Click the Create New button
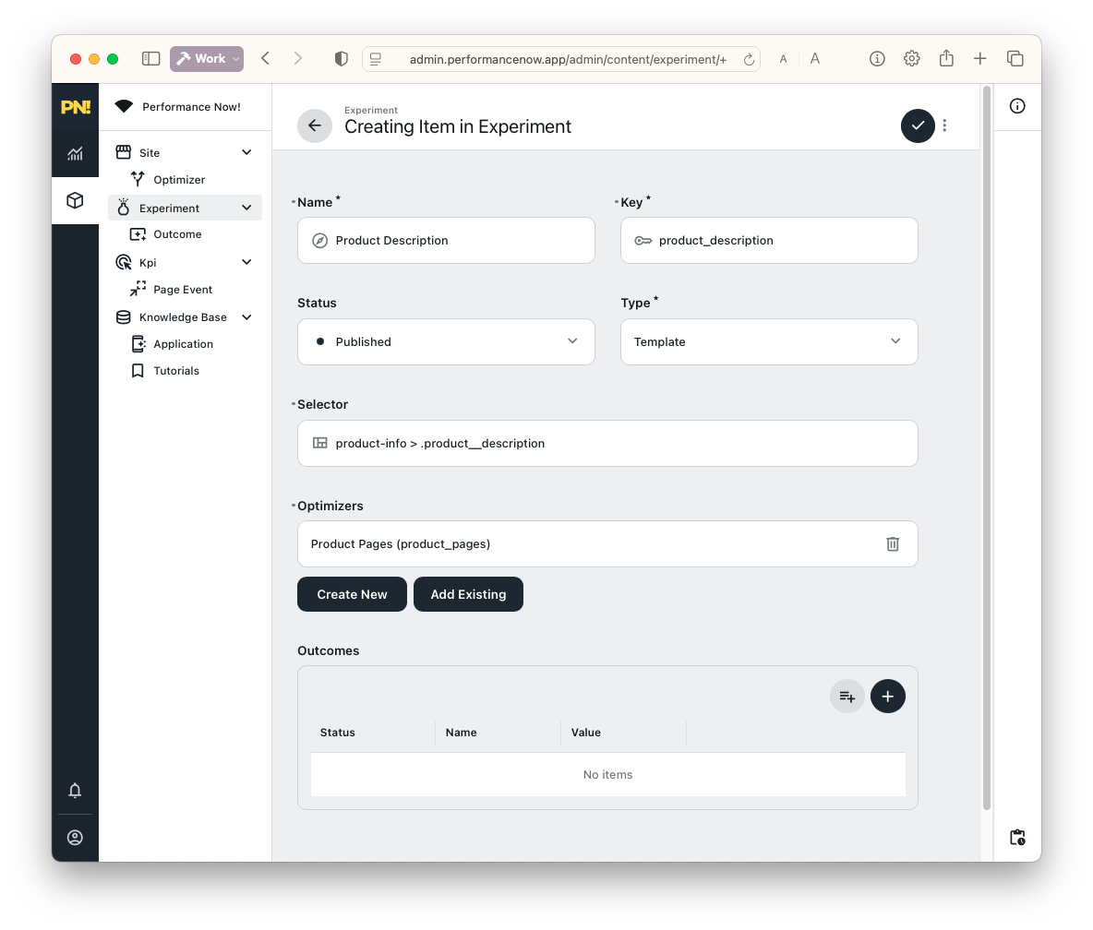The height and width of the screenshot is (930, 1093). tap(352, 594)
